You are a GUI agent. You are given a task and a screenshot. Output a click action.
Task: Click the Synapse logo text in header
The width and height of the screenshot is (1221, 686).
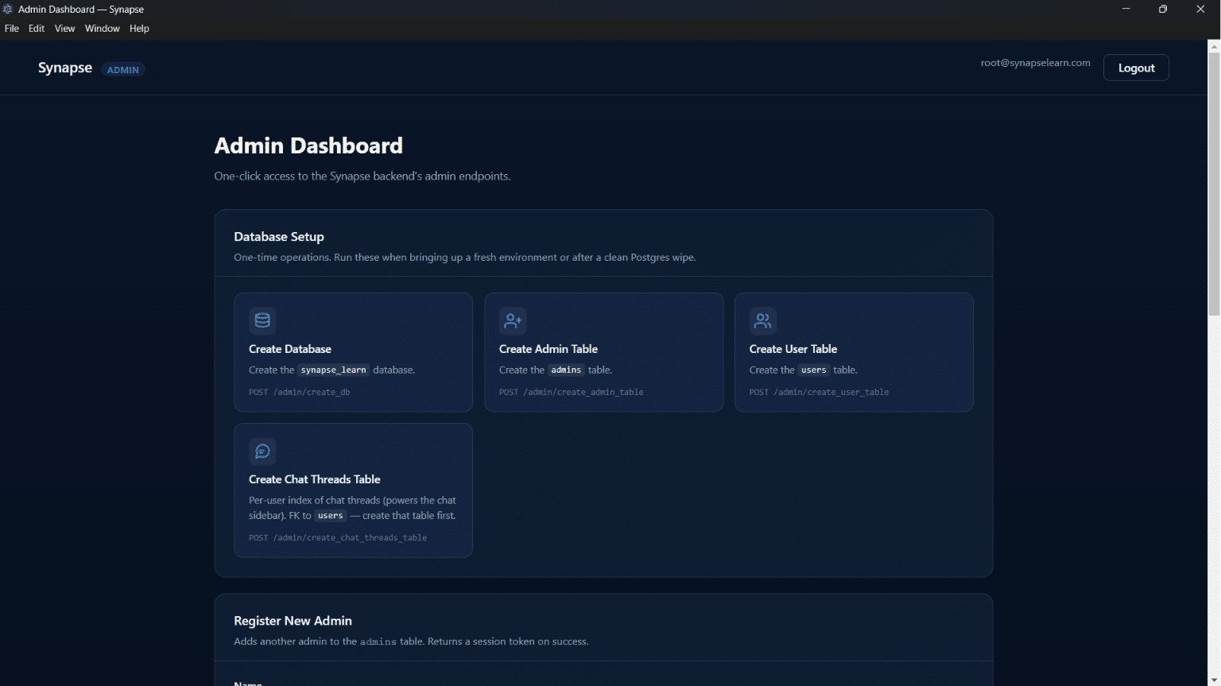coord(65,68)
